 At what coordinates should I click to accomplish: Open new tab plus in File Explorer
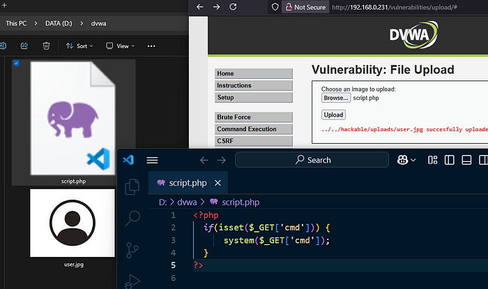tap(4, 5)
